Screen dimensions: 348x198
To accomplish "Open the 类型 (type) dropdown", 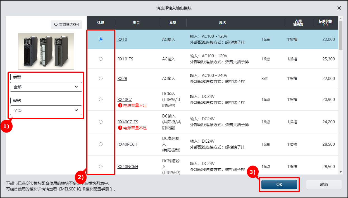I will pos(46,87).
